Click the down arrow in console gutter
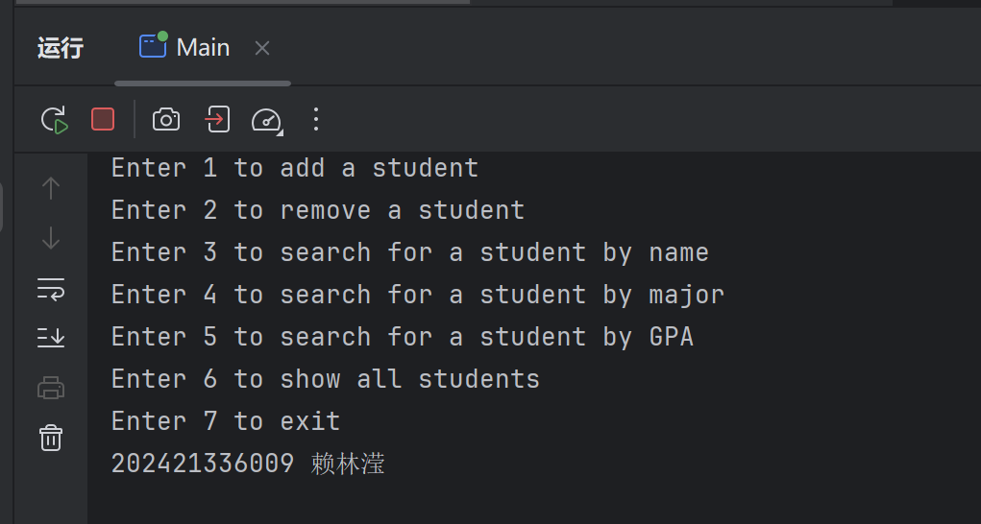Image resolution: width=981 pixels, height=524 pixels. point(51,238)
